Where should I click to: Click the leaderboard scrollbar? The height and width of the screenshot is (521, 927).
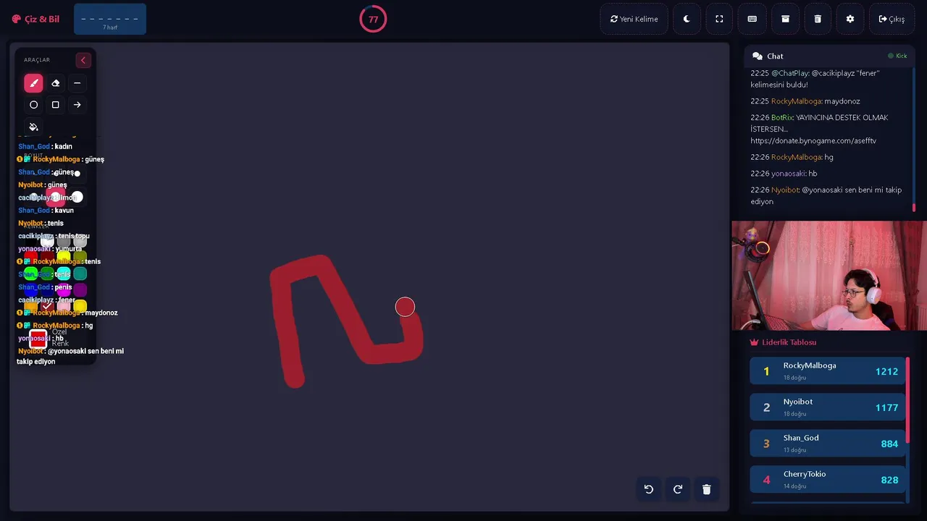pyautogui.click(x=907, y=400)
